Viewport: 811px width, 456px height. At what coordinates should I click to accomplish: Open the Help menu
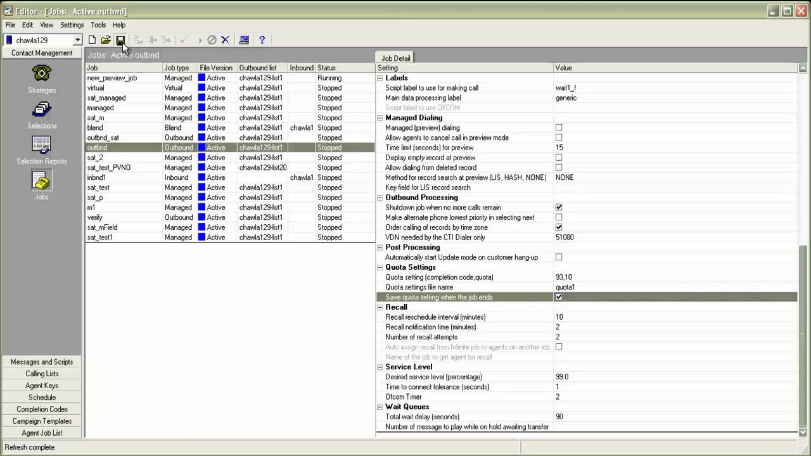coord(119,25)
